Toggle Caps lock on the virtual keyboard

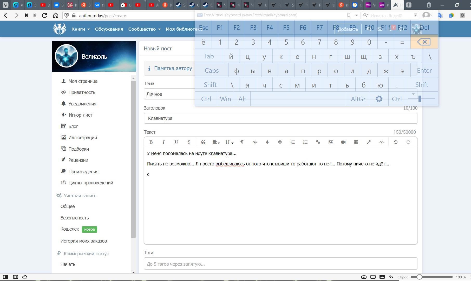pos(212,71)
